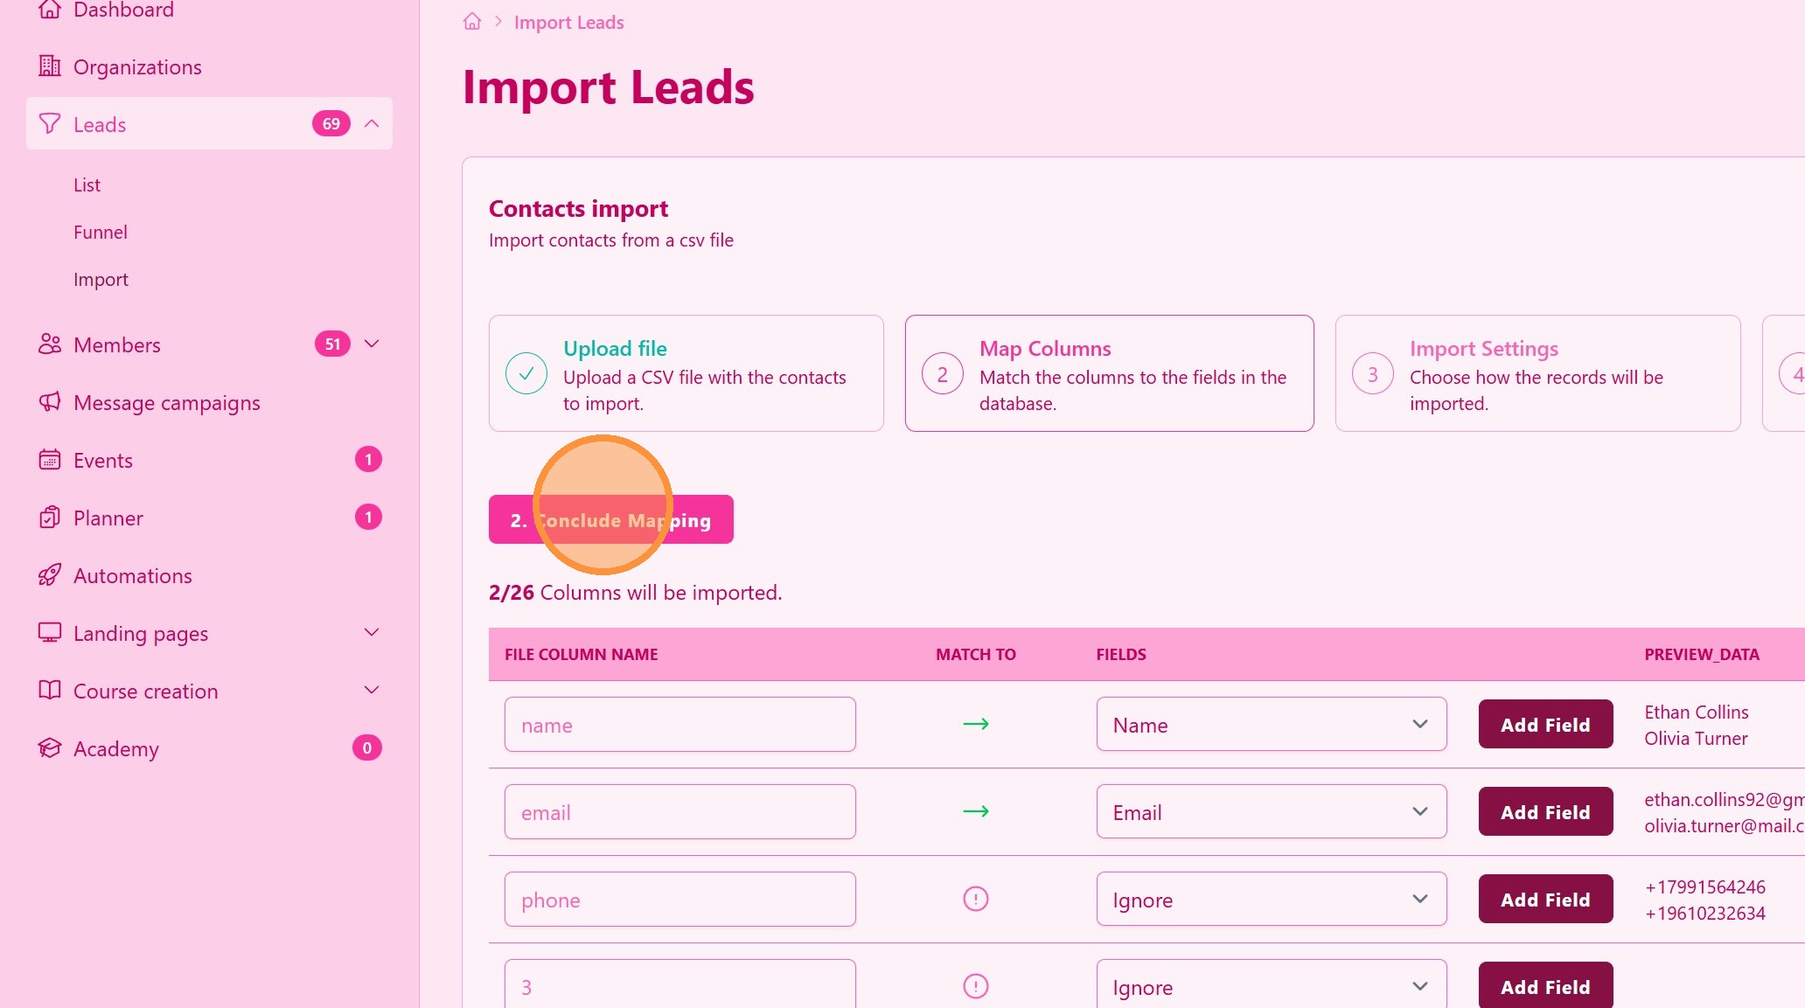Click the Upload file checkmark icon
This screenshot has width=1805, height=1008.
click(526, 373)
